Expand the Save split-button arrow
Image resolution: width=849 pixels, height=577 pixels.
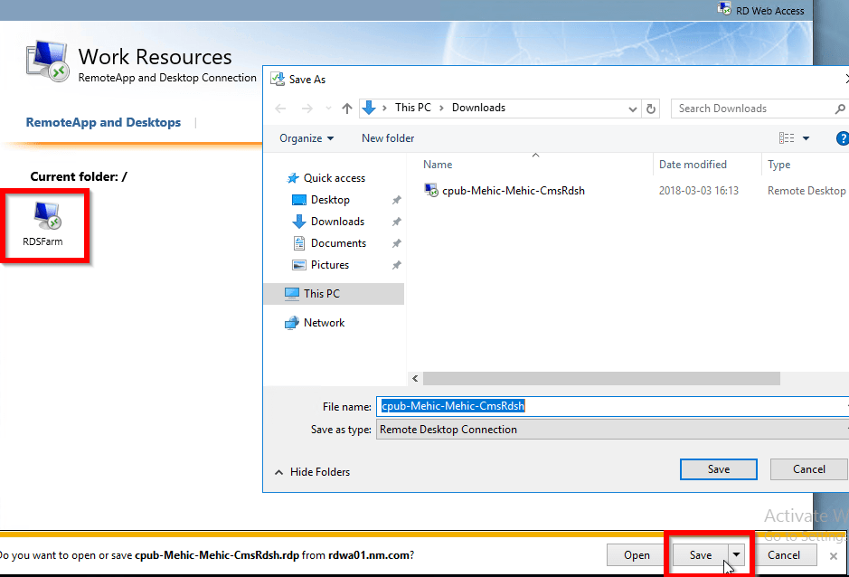point(735,555)
